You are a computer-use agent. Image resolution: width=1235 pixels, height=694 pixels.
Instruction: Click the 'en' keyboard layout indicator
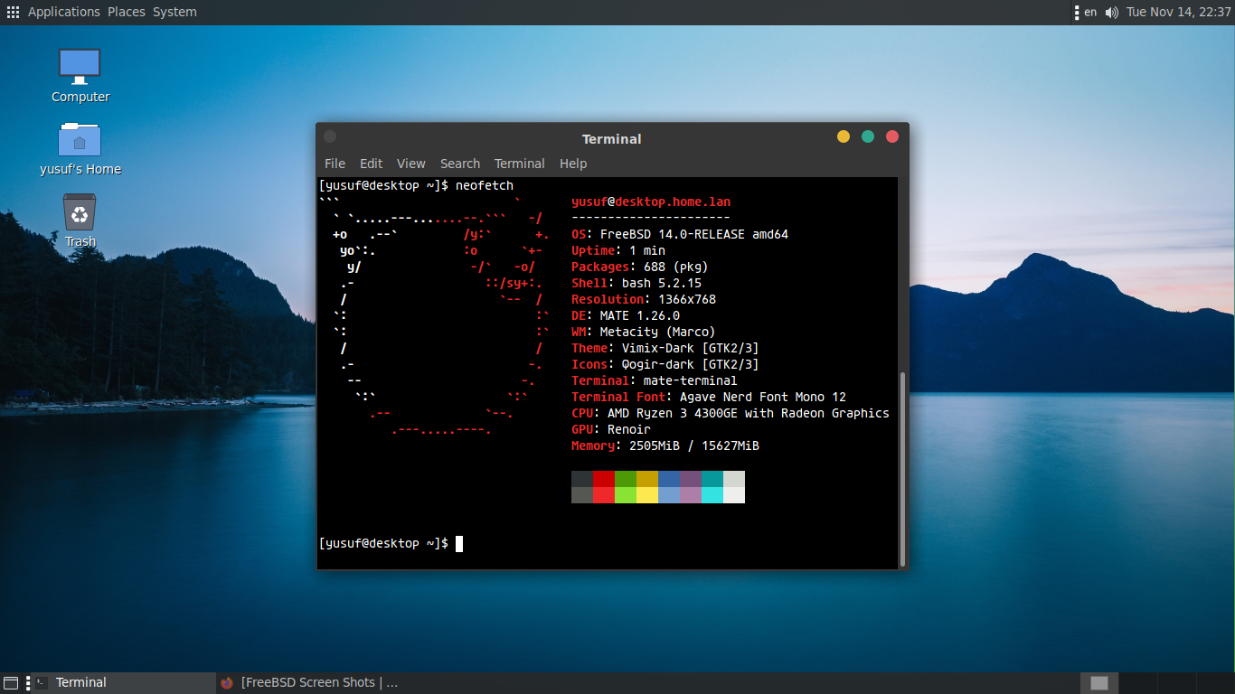coord(1090,12)
